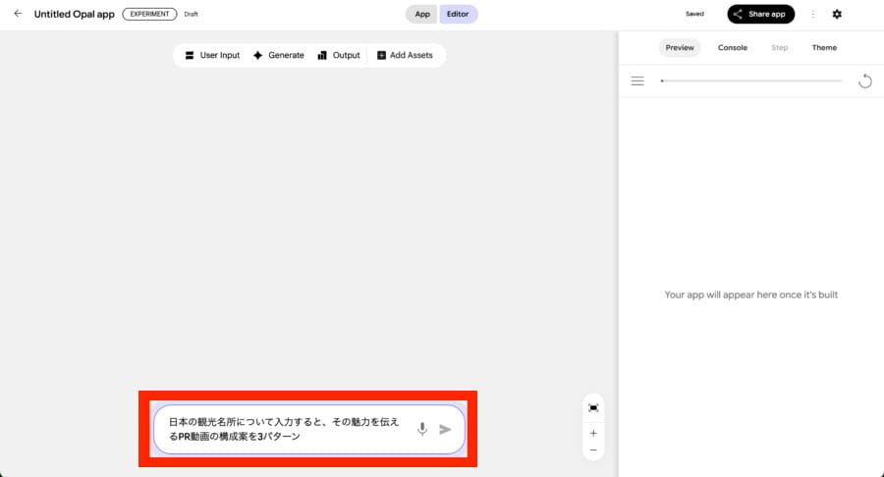
Task: Add an Output step
Action: [339, 56]
